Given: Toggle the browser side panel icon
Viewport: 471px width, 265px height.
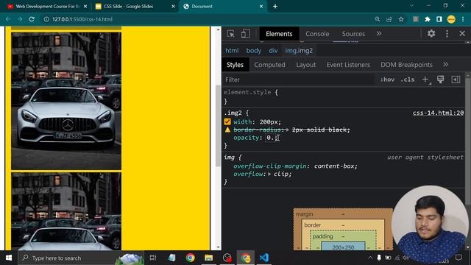Looking at the screenshot, I should tap(439, 19).
